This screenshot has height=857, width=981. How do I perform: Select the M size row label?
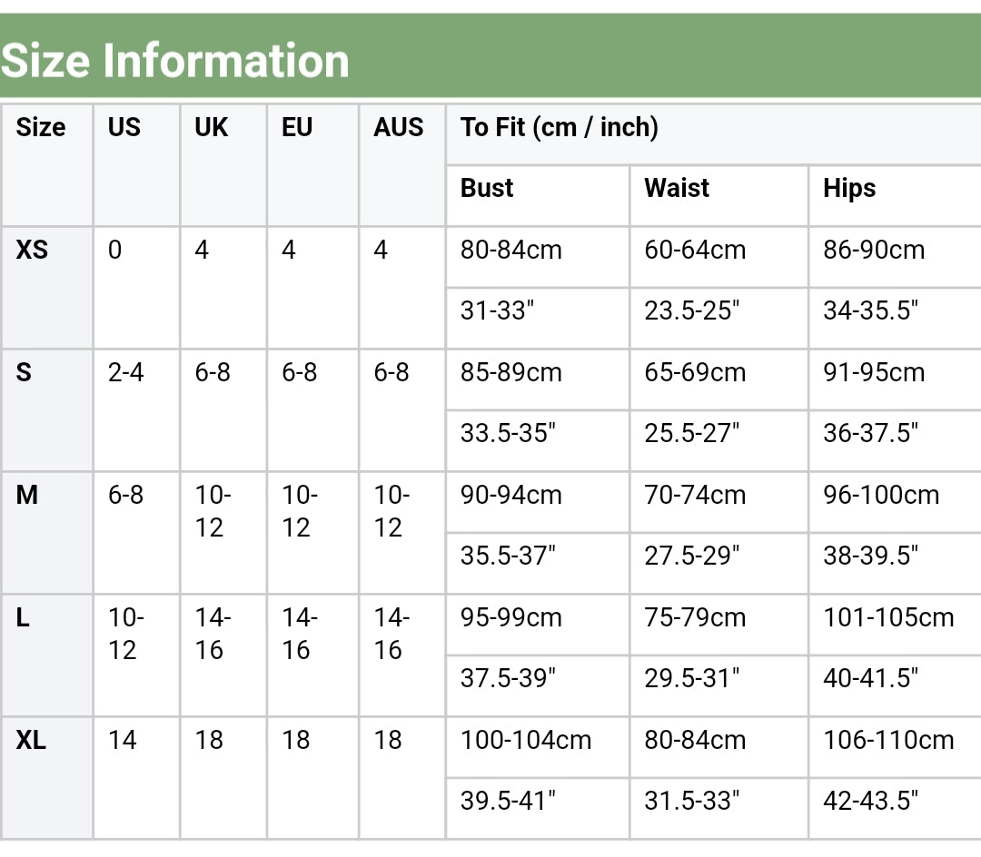tap(27, 496)
